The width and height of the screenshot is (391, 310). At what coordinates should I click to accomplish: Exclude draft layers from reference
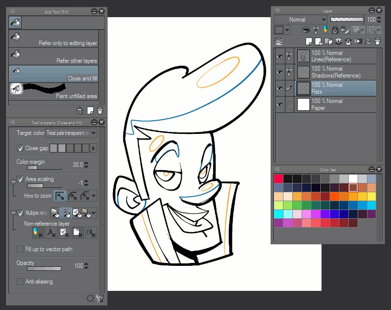coord(38,232)
